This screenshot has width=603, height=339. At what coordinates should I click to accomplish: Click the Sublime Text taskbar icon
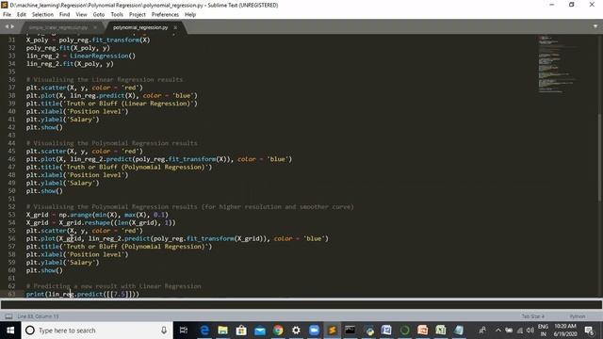pyautogui.click(x=333, y=331)
